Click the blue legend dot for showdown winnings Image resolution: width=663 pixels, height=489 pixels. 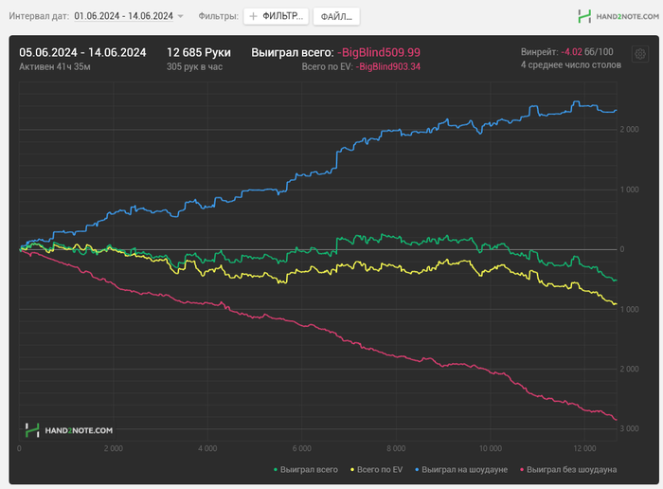coord(417,469)
